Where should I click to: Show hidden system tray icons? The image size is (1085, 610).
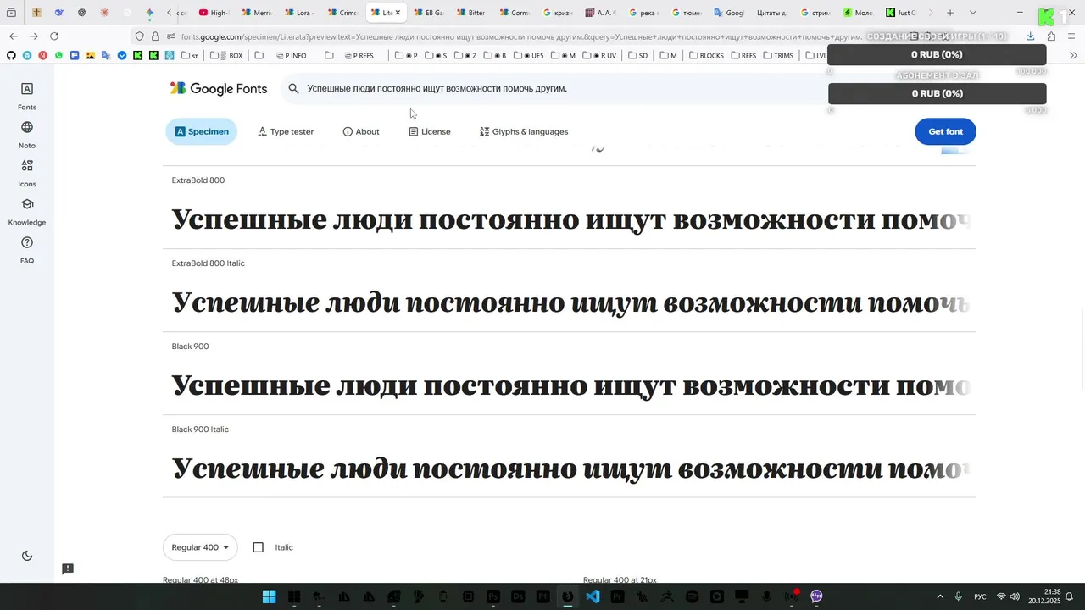[939, 596]
